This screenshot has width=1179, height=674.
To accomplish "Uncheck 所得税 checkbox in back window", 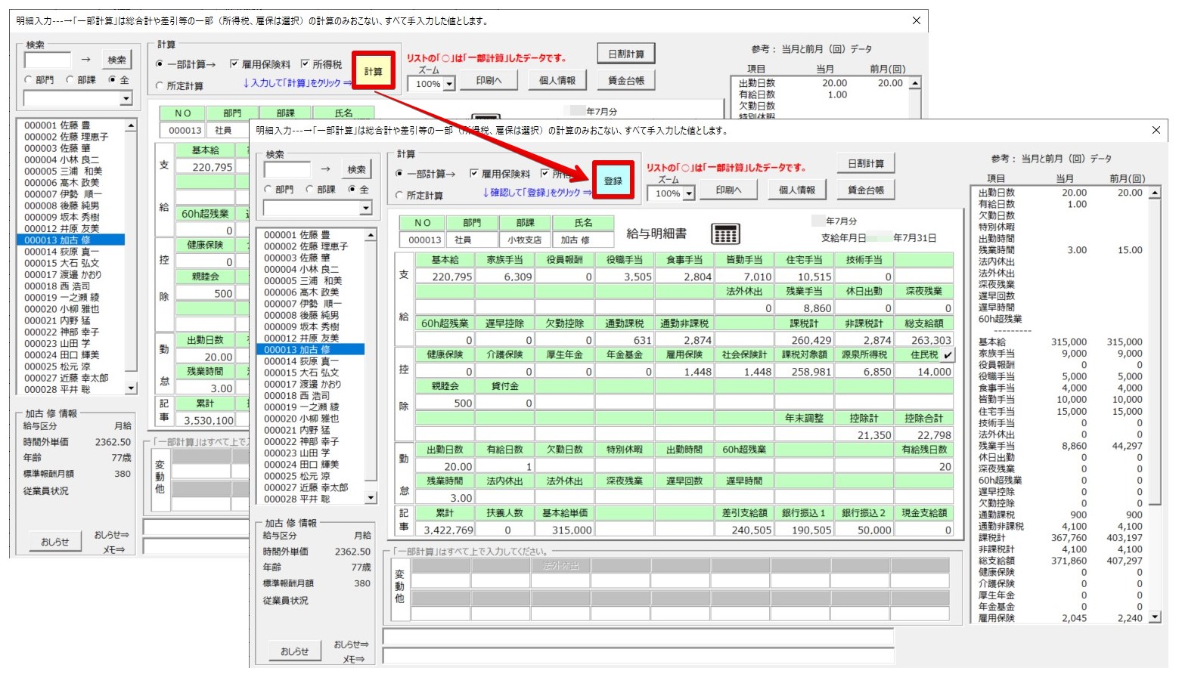I will (x=306, y=64).
